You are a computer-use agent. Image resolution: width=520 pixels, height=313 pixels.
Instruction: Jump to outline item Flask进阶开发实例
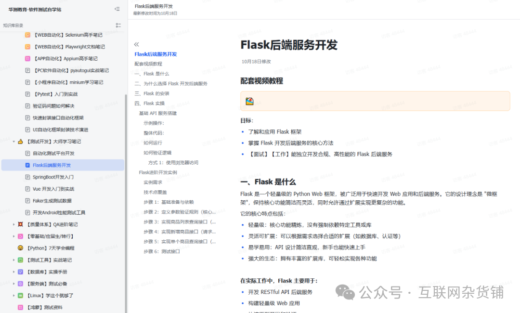pos(158,172)
